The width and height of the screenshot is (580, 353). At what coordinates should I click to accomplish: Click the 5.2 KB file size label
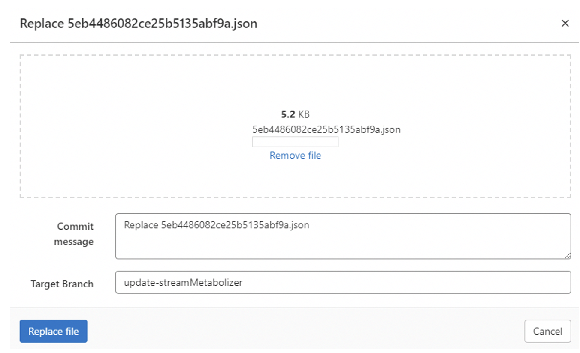pyautogui.click(x=295, y=114)
